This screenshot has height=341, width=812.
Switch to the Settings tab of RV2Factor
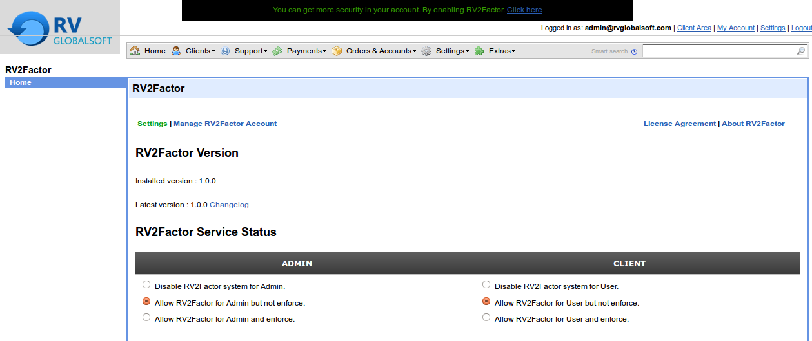click(152, 124)
